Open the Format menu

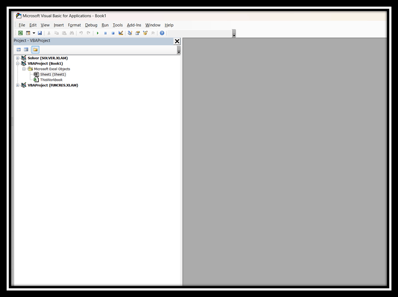74,25
